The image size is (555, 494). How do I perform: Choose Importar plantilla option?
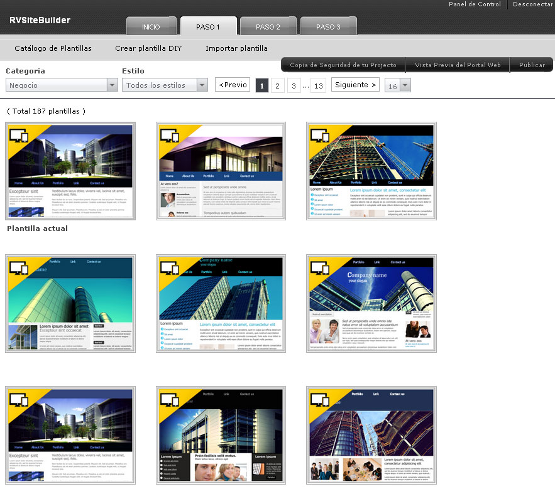[236, 48]
